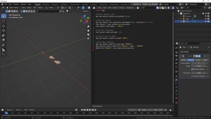The image size is (211, 119).
Task: Activate the Annotate tool
Action: tap(4, 45)
